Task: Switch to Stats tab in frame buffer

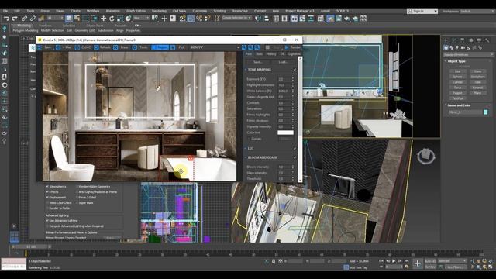Action: [259, 54]
